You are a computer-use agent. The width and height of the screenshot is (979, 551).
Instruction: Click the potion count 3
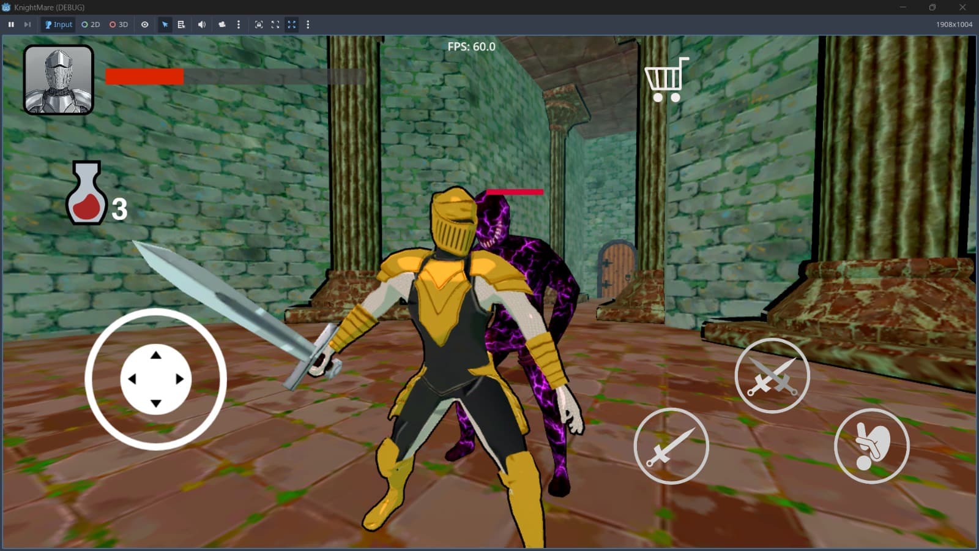(x=119, y=209)
